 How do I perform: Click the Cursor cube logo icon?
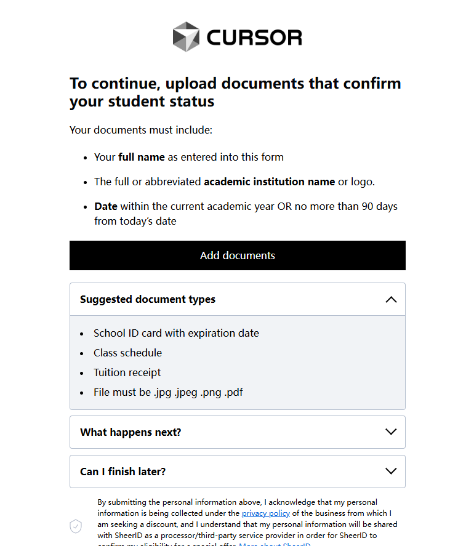187,37
